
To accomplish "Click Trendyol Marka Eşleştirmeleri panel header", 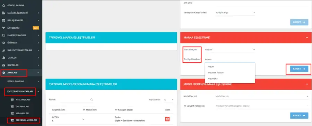I will (111, 37).
